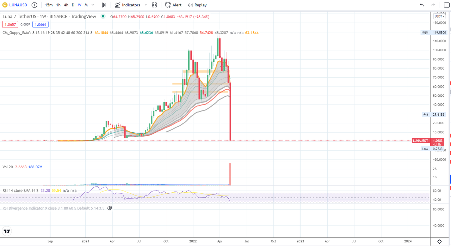Select the W weekly timeframe
The width and height of the screenshot is (451, 247).
(x=79, y=5)
